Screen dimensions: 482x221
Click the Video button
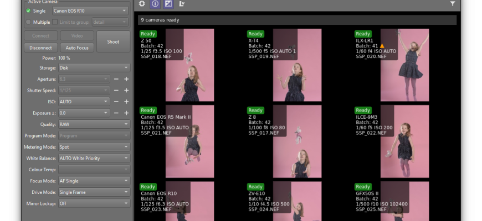coord(77,35)
